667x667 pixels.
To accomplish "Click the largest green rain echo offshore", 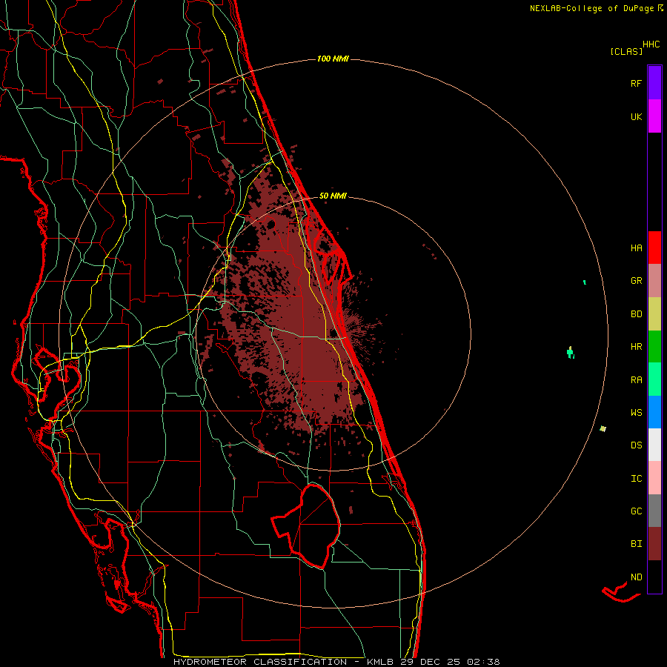I will (571, 353).
